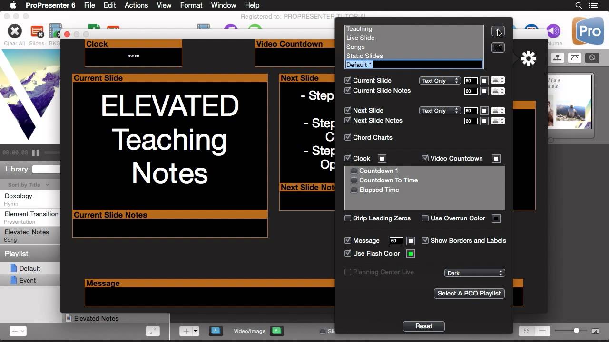Viewport: 609px width, 342px height.
Task: Open Spotlight search in menu bar
Action: (x=579, y=5)
